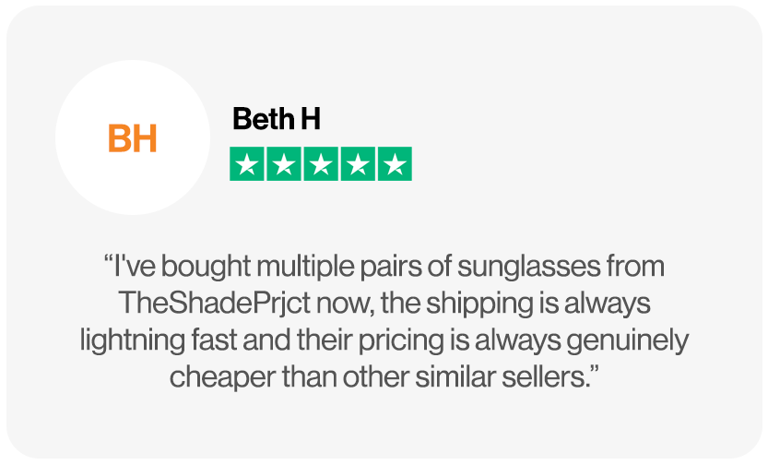Click the orange BH initials
This screenshot has height=465, width=768.
133,139
